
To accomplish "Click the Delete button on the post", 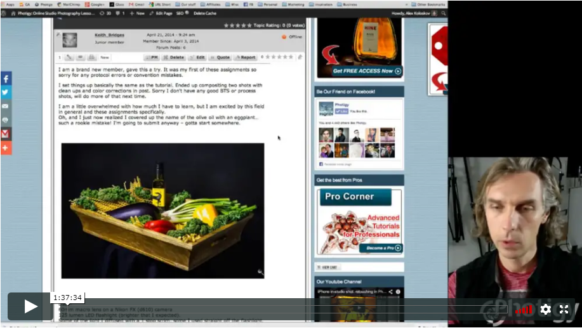I will pos(174,58).
